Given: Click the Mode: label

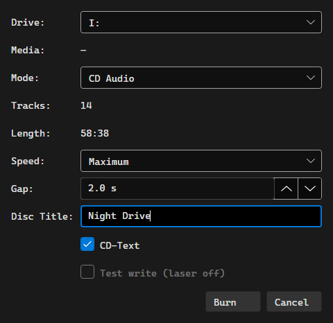Looking at the screenshot, I should click(25, 78).
